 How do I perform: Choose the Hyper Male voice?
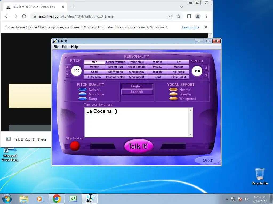[x=136, y=62]
